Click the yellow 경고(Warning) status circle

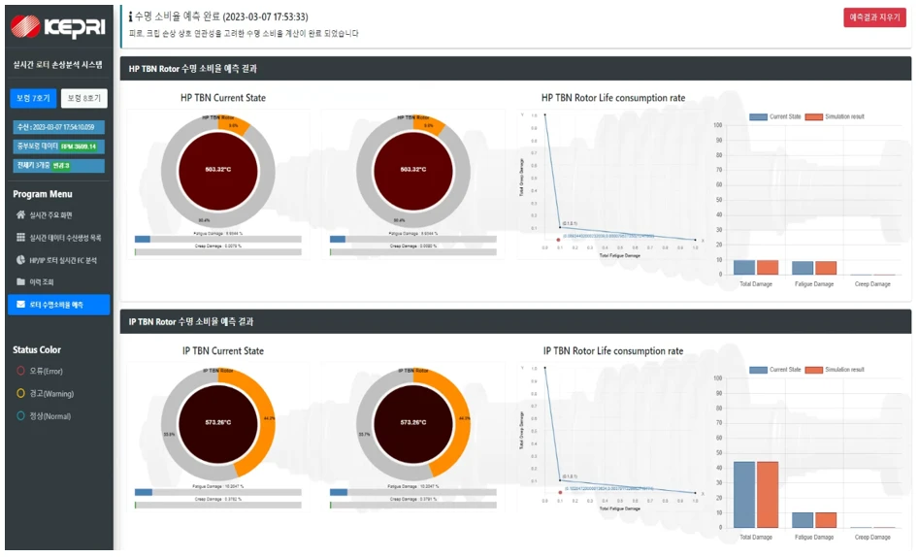pyautogui.click(x=20, y=393)
